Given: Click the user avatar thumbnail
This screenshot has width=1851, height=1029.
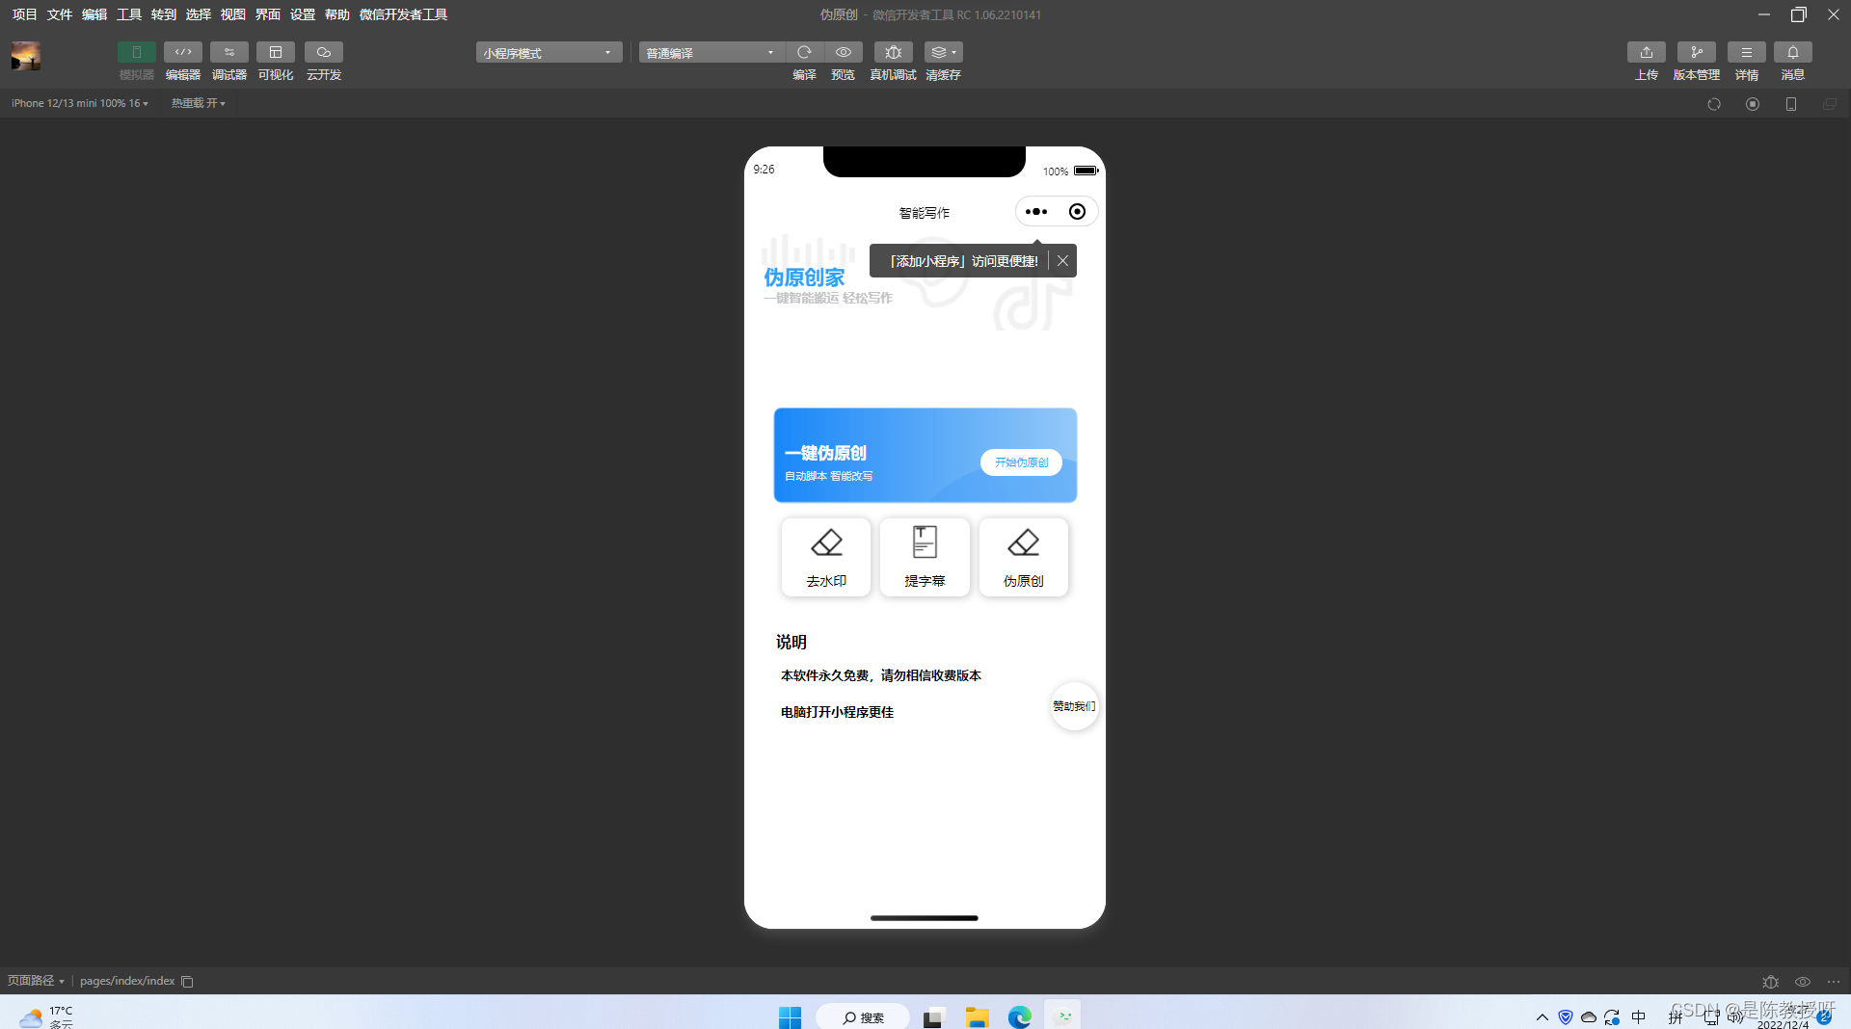Looking at the screenshot, I should point(26,56).
